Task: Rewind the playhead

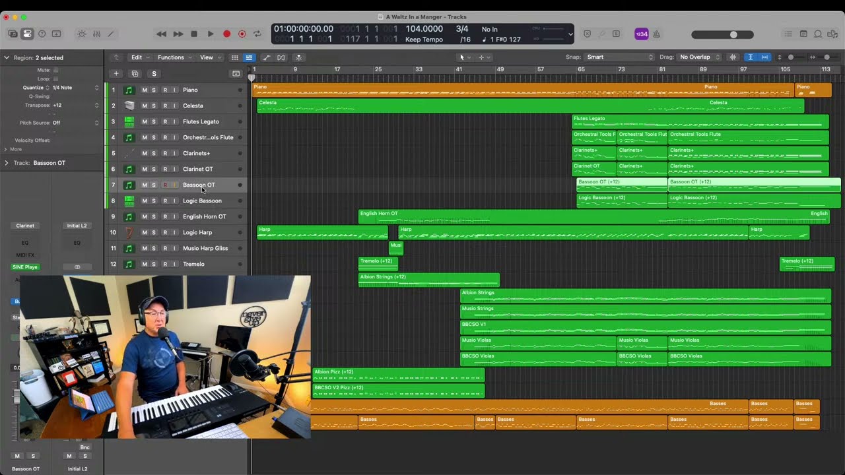Action: 161,34
